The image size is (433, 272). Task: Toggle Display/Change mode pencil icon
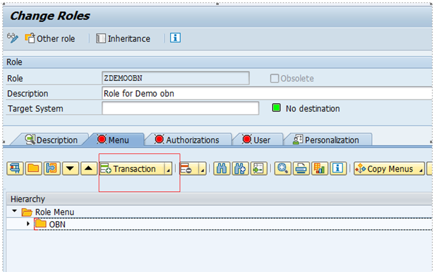(12, 38)
